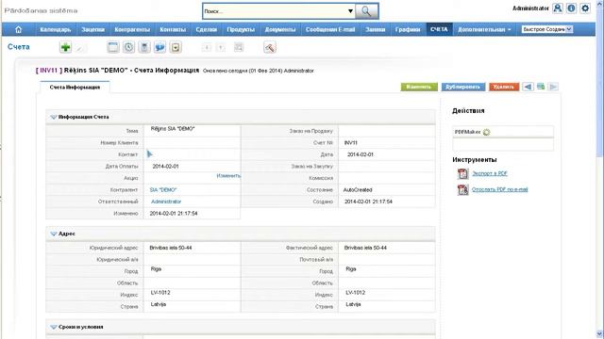Screen dimensions: 604x339
Task: Click the INV11 invoice number value
Action: (350, 142)
